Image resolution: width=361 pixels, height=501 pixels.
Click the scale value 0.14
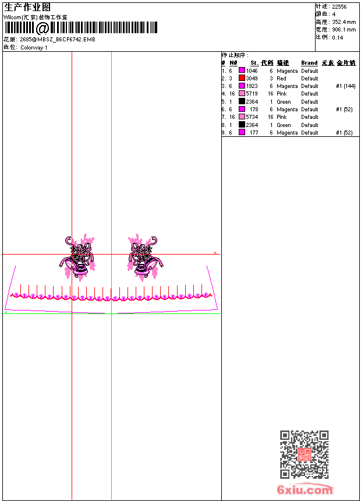click(x=337, y=38)
